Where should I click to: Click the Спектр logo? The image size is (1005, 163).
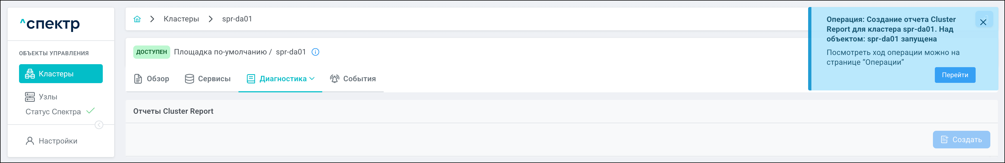click(x=50, y=24)
